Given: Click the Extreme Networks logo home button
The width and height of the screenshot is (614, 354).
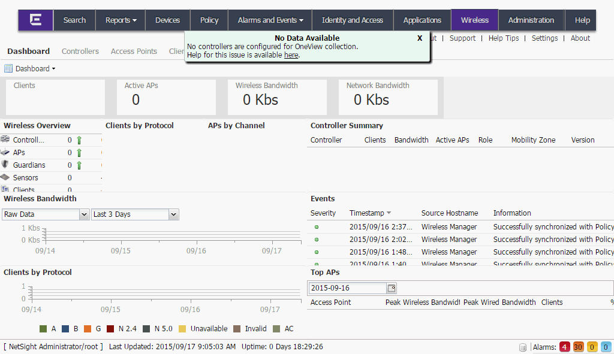Looking at the screenshot, I should [x=35, y=20].
